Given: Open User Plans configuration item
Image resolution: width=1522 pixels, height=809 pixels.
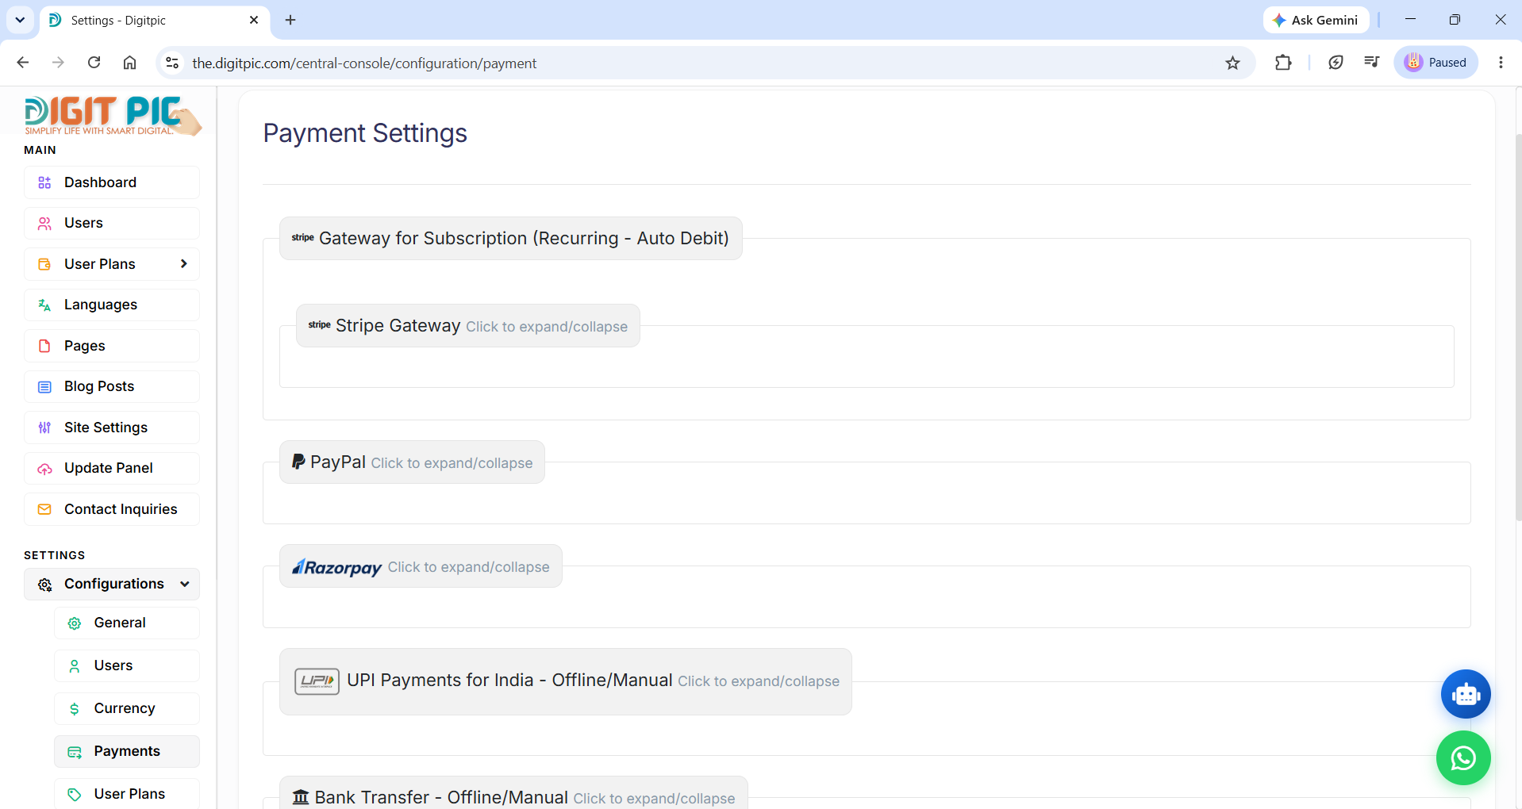Looking at the screenshot, I should coord(127,794).
